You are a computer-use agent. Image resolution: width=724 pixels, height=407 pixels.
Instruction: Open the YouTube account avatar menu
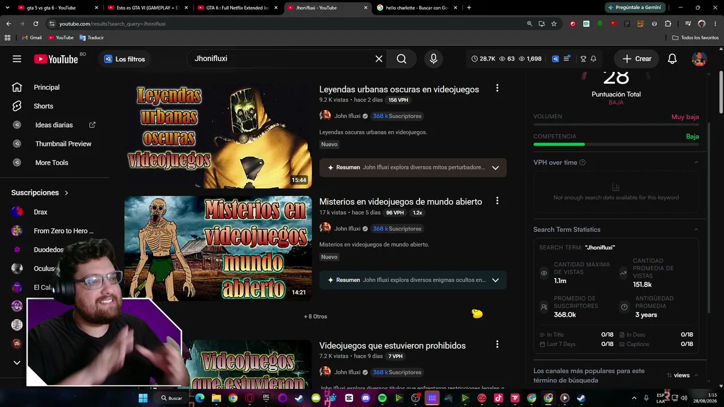click(700, 59)
